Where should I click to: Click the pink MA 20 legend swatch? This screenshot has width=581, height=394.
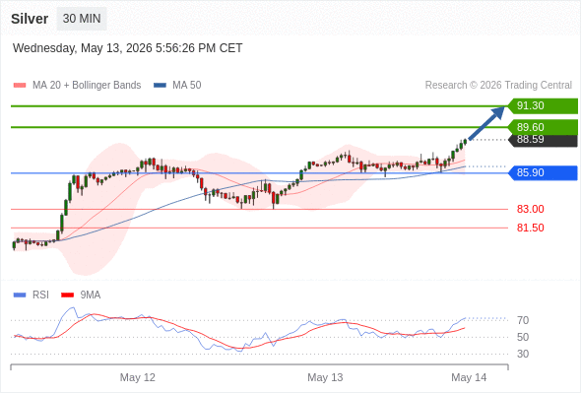point(20,86)
